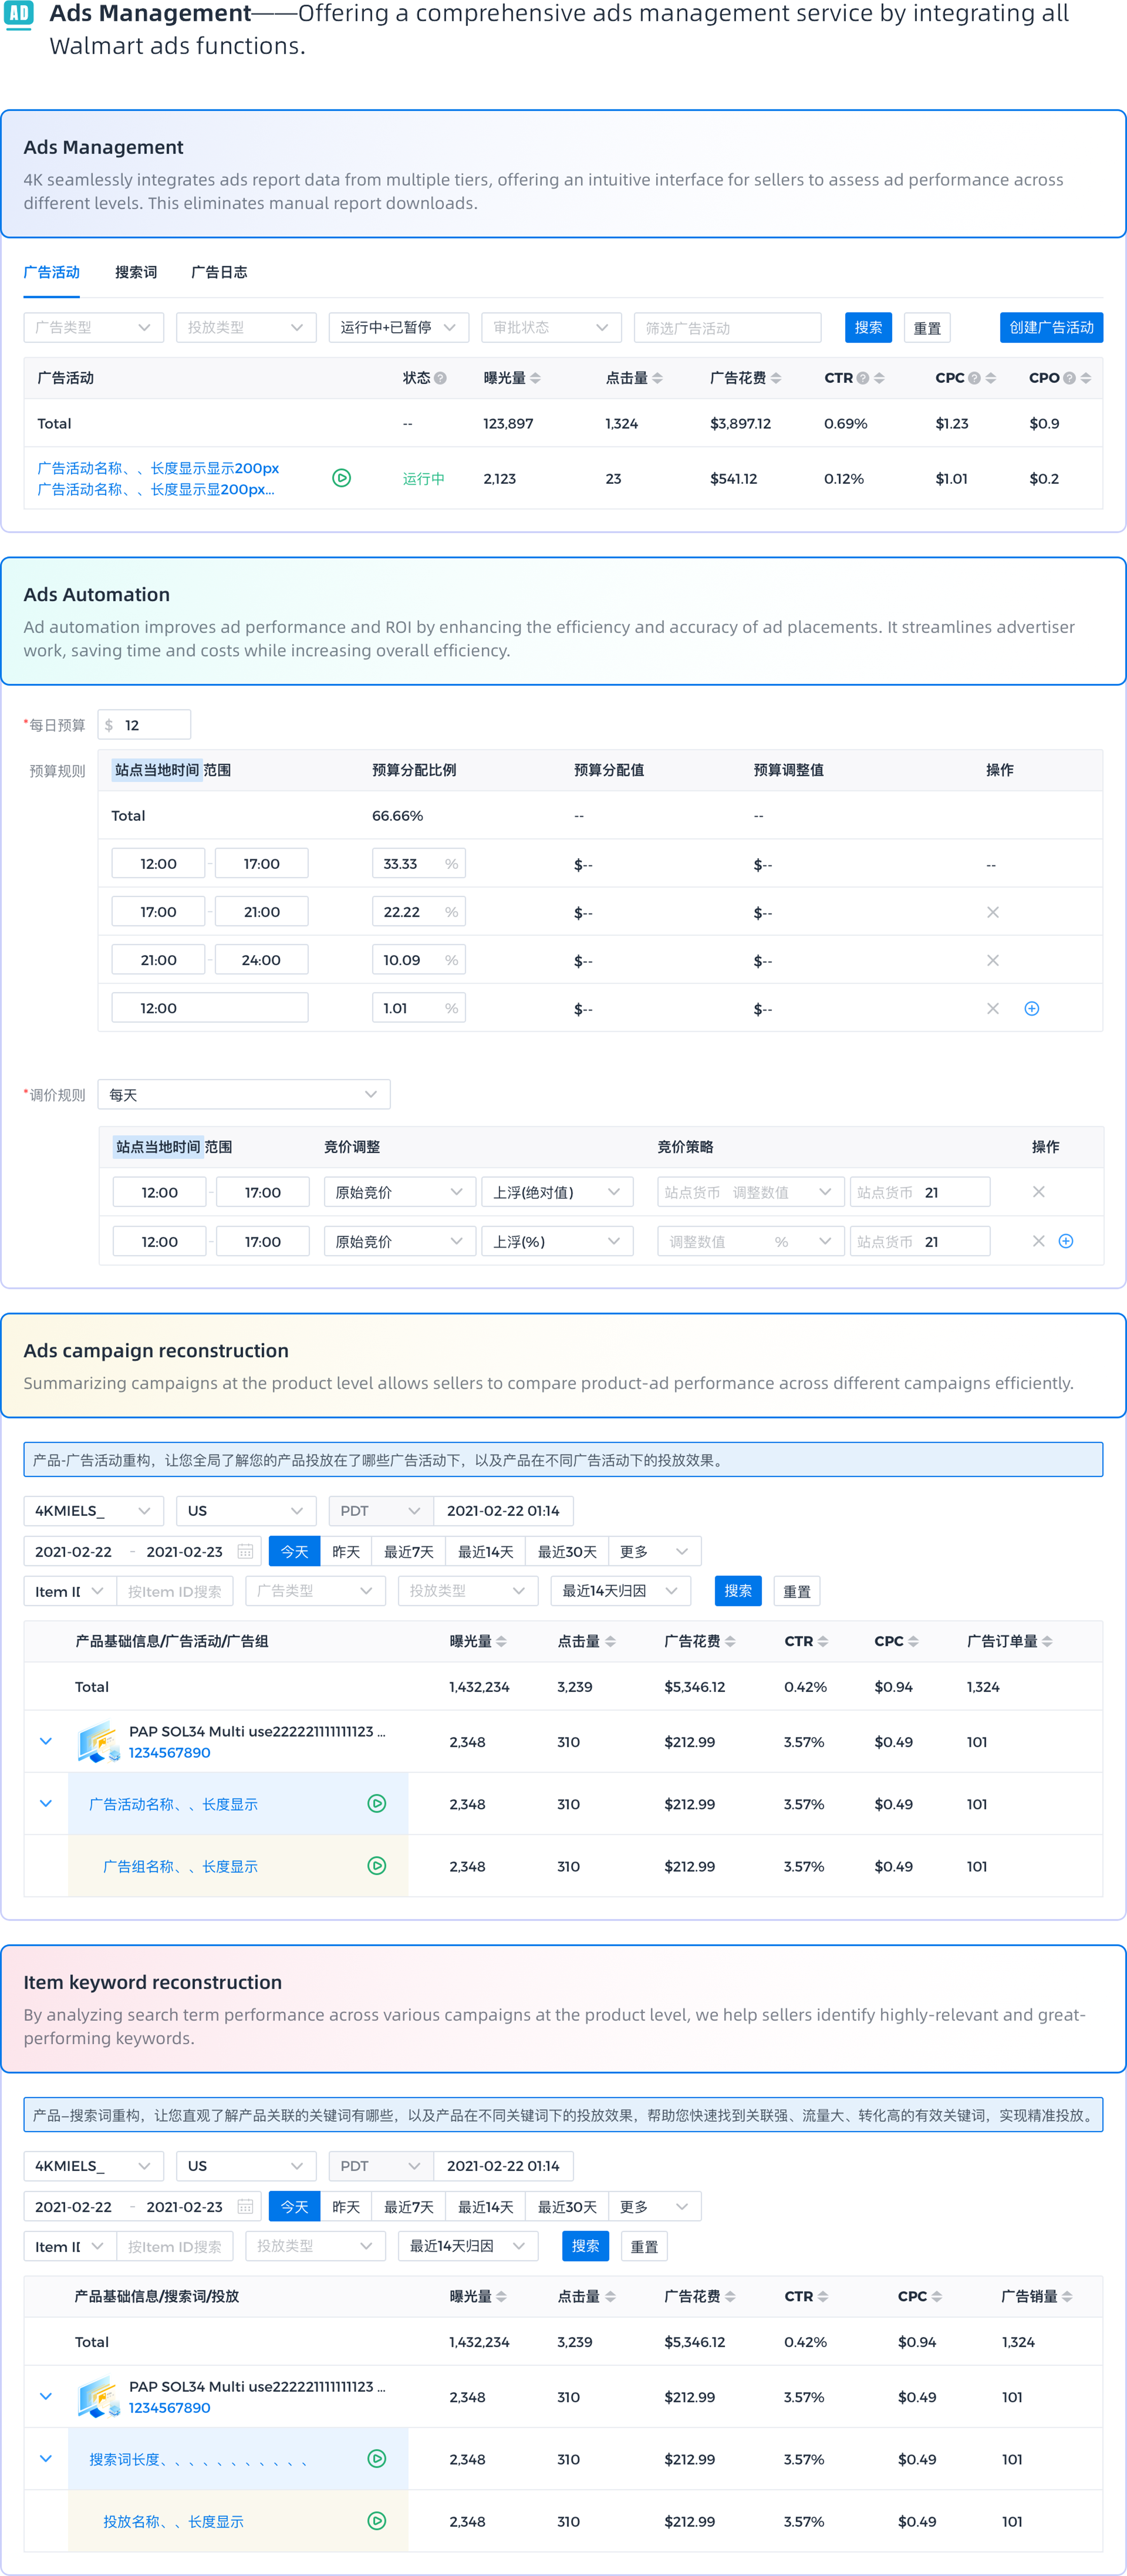Open 更多 date range dropdown in campaign reconstruction

654,1551
